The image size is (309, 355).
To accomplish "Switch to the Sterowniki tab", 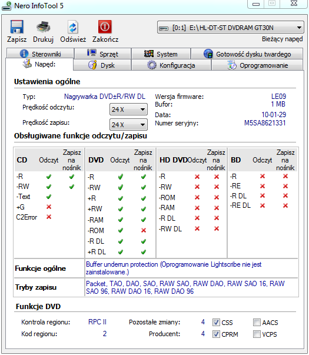I will 40,54.
